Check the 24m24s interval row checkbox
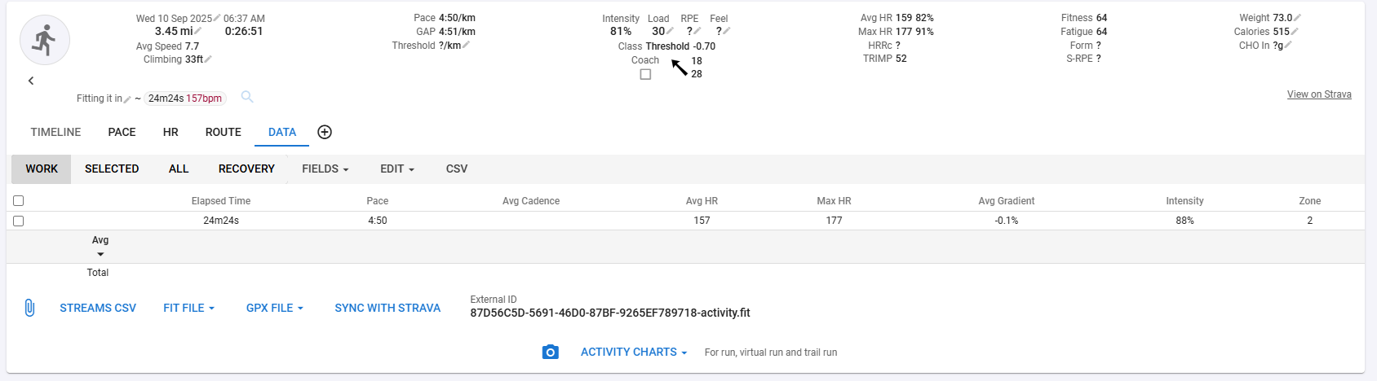Image resolution: width=1377 pixels, height=381 pixels. coord(19,221)
